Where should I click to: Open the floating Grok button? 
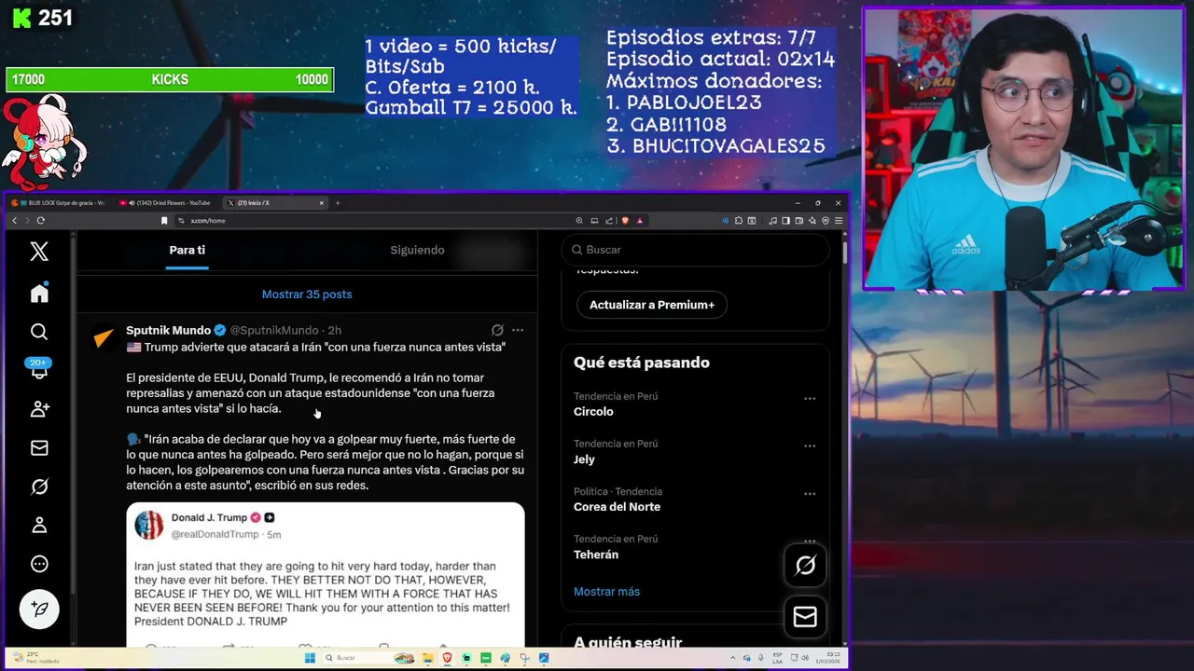pos(805,565)
